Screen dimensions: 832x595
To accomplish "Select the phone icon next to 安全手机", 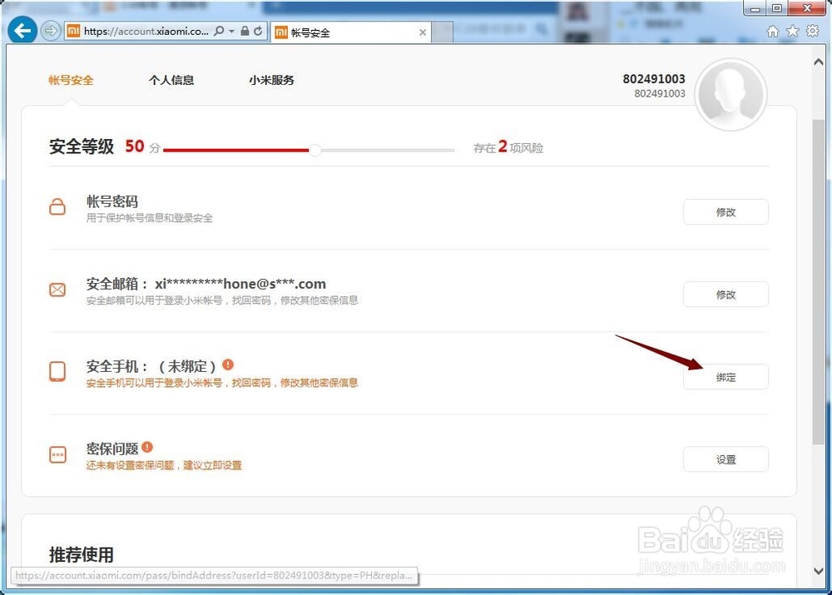I will point(57,371).
